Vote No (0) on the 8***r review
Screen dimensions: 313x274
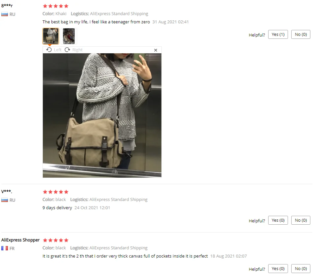[x=300, y=35]
